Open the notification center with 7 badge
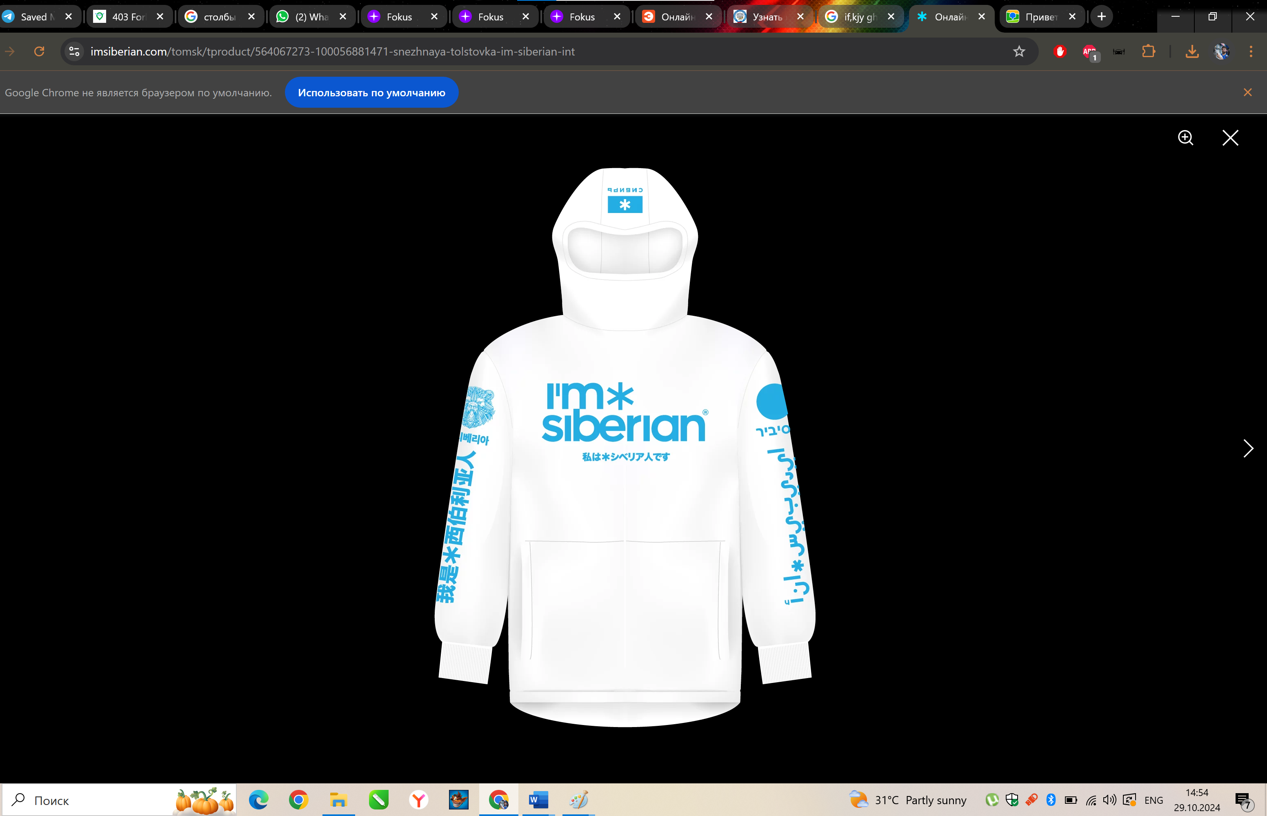Image resolution: width=1267 pixels, height=816 pixels. click(1244, 800)
